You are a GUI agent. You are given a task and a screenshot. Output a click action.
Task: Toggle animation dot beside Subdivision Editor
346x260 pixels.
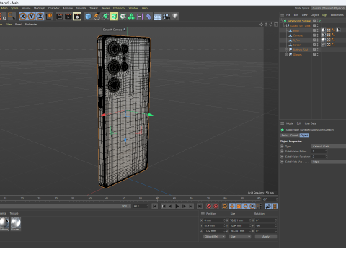coord(282,152)
